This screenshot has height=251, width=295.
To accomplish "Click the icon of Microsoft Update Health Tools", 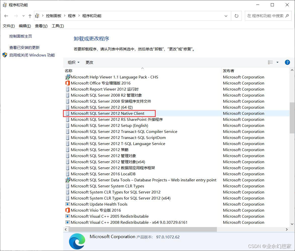I will click(68, 204).
